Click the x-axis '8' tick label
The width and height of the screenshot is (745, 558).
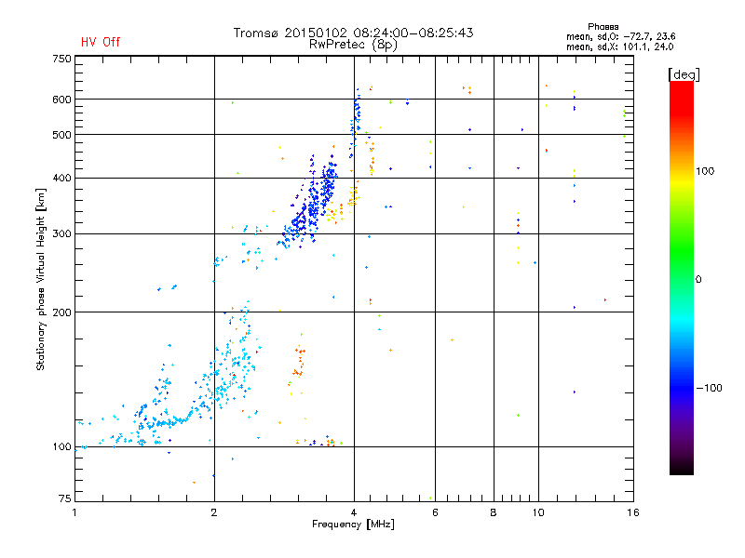494,512
